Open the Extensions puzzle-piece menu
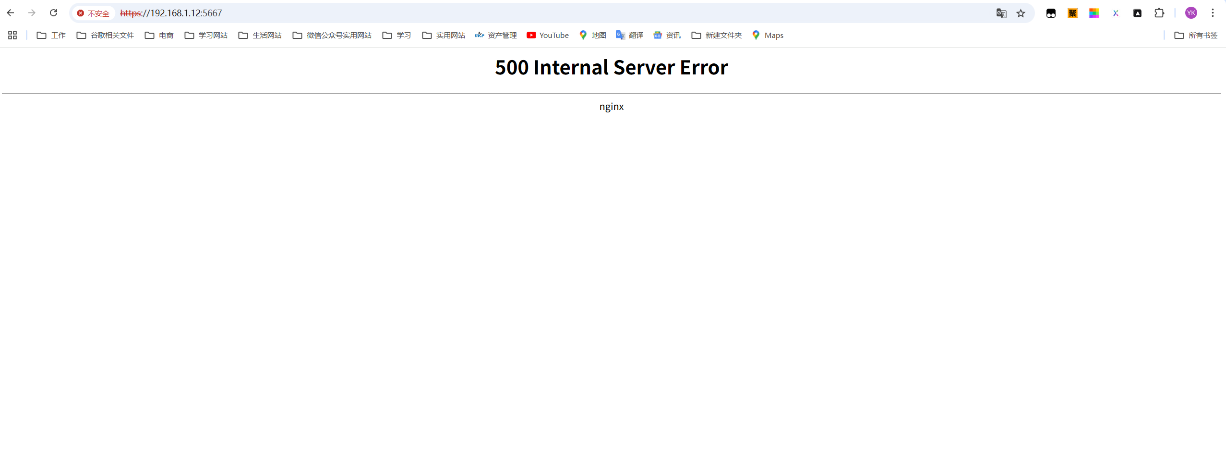 pos(1159,13)
